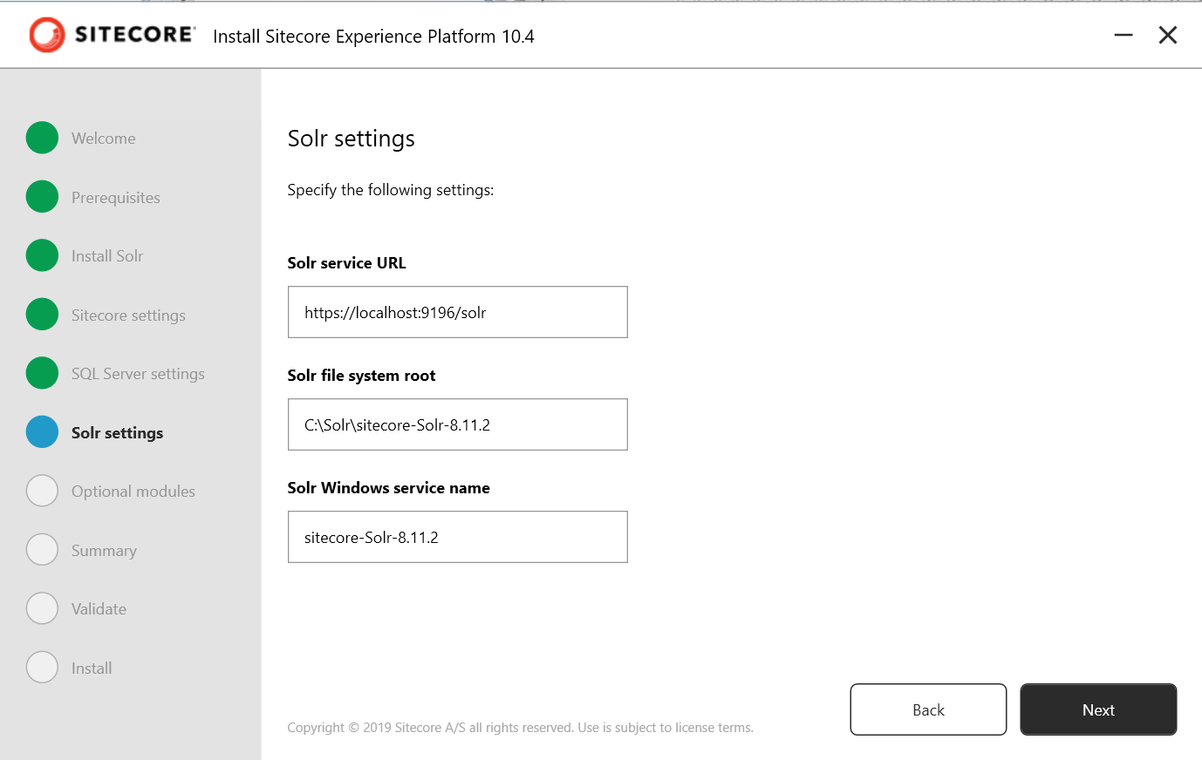Select the Sitecore settings step label
This screenshot has height=760, width=1202.
128,316
